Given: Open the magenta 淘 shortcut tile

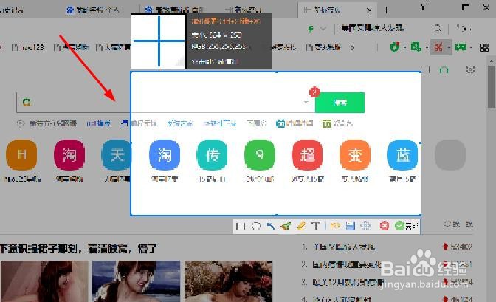Looking at the screenshot, I should (x=69, y=155).
